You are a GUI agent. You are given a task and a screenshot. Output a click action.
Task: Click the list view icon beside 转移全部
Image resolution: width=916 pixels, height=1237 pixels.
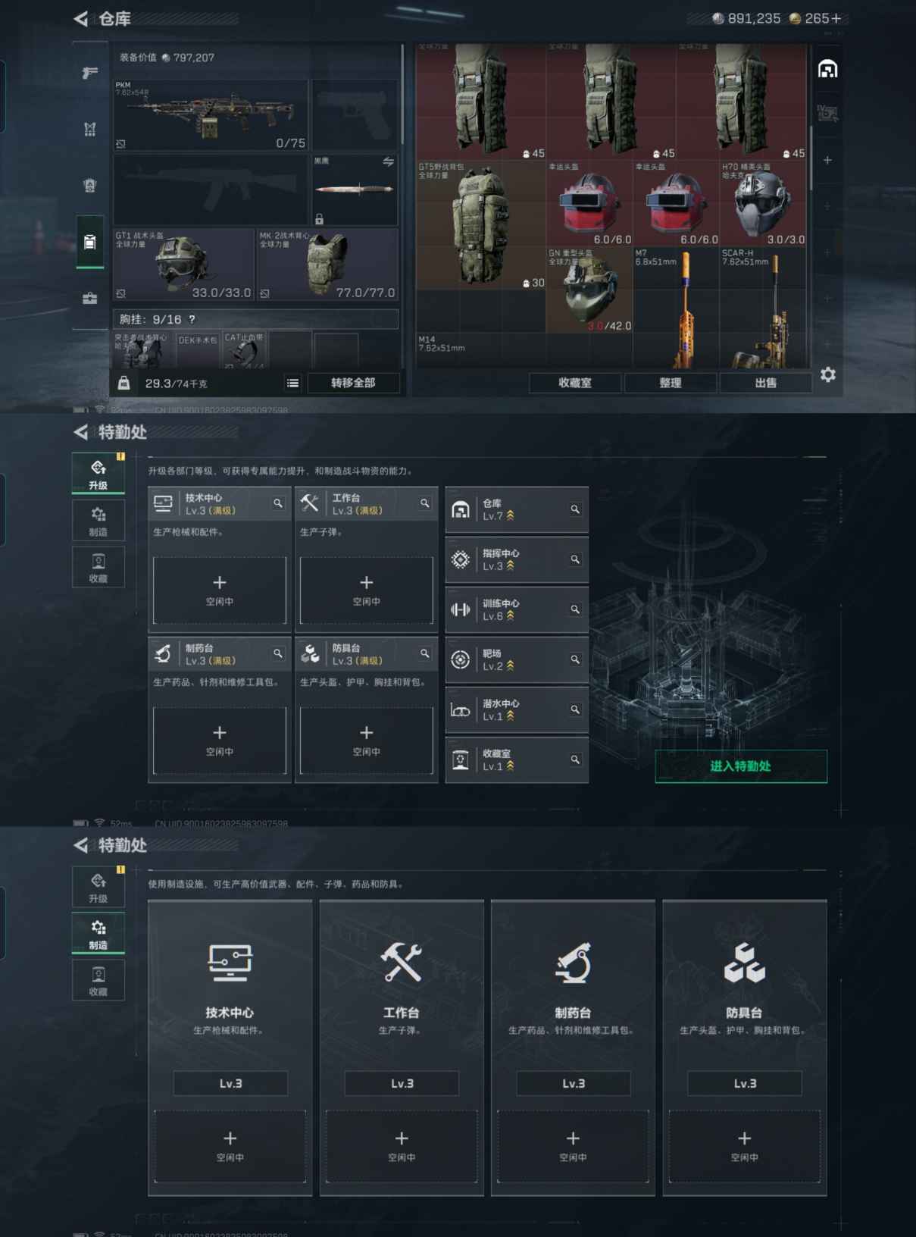click(292, 384)
